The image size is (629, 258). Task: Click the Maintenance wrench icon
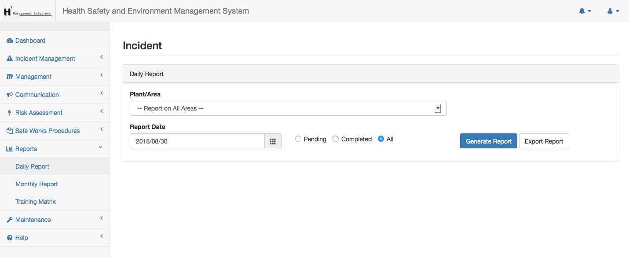point(10,220)
